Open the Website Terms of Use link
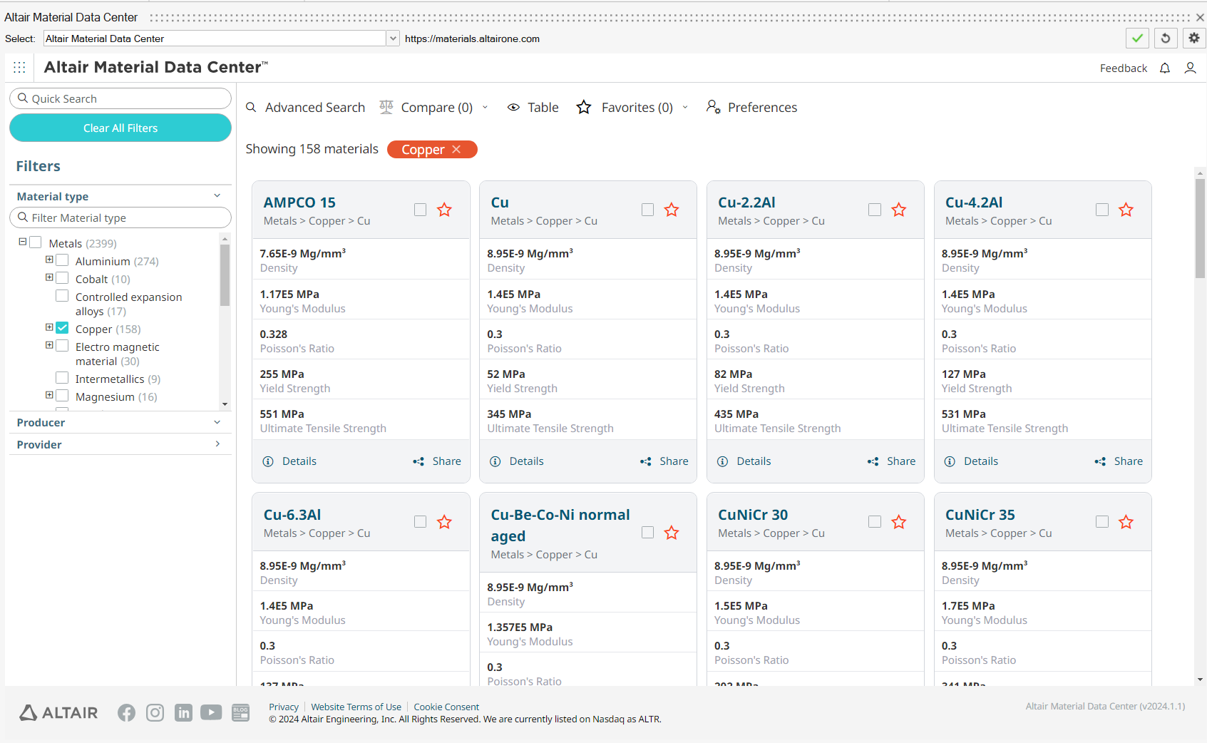Viewport: 1207px width, 743px height. (356, 707)
